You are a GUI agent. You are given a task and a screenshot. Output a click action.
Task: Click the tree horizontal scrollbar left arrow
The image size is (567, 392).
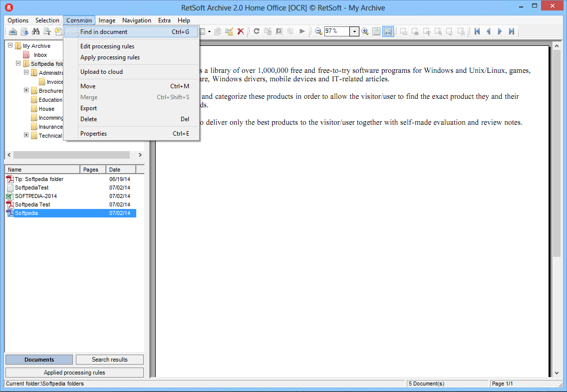[9, 155]
